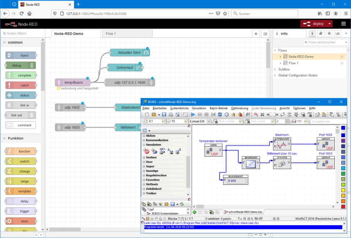Collapse the common palette category
The height and width of the screenshot is (238, 351).
[5, 42]
